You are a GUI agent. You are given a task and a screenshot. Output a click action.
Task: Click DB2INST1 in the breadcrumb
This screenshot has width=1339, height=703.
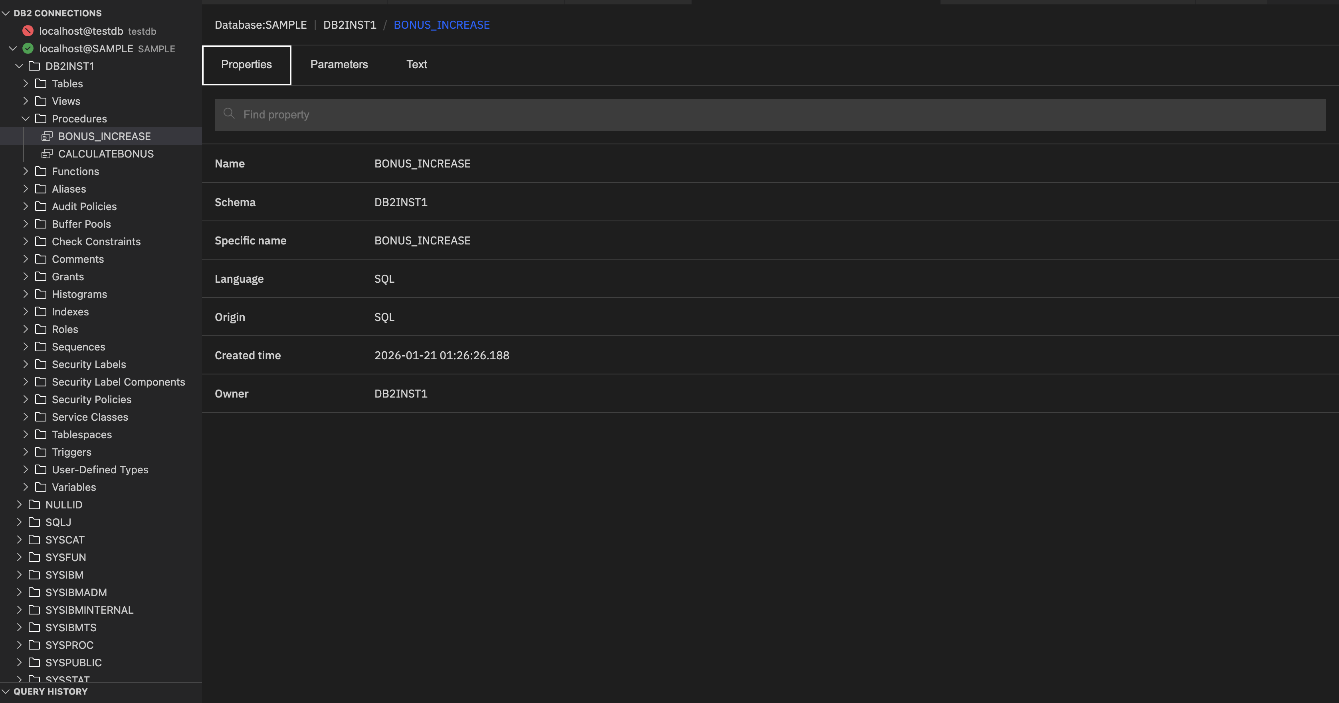[349, 25]
